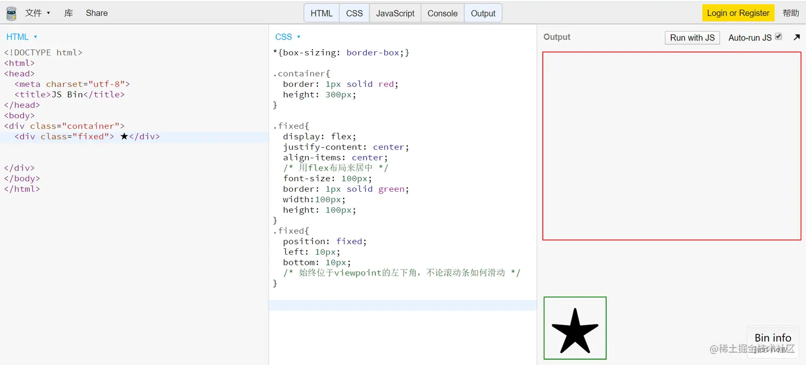This screenshot has width=806, height=365.
Task: Click the Login or Register button
Action: click(738, 13)
